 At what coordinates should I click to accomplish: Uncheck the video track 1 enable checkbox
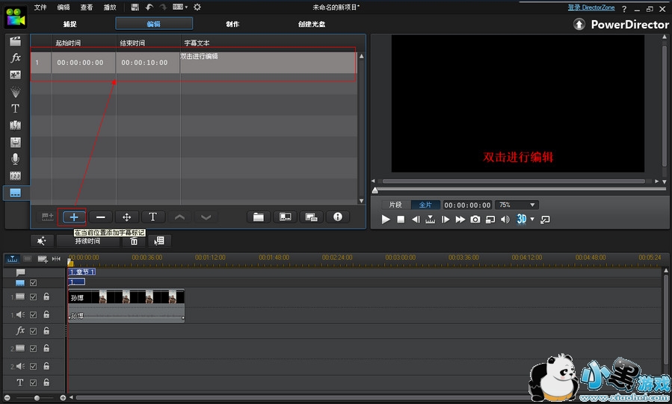click(x=33, y=296)
